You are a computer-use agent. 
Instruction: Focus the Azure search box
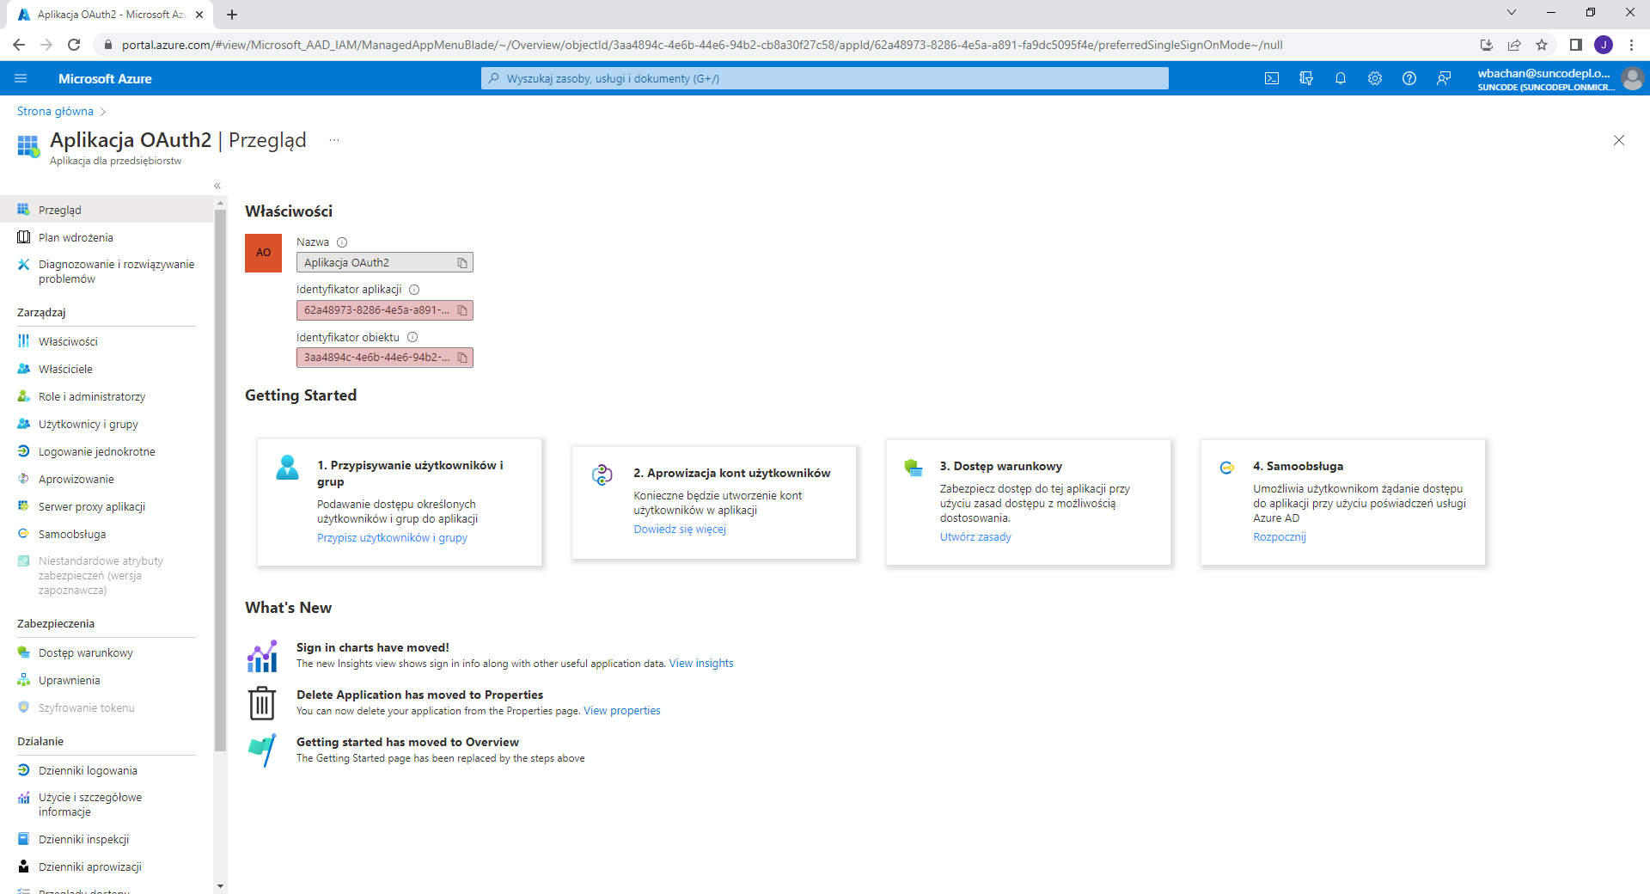point(825,78)
